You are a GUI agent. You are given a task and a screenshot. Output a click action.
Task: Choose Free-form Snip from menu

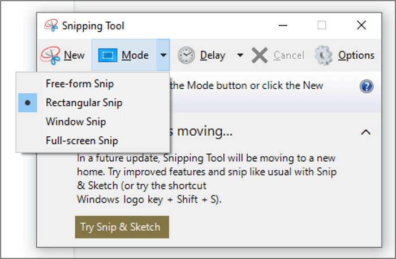pyautogui.click(x=80, y=84)
